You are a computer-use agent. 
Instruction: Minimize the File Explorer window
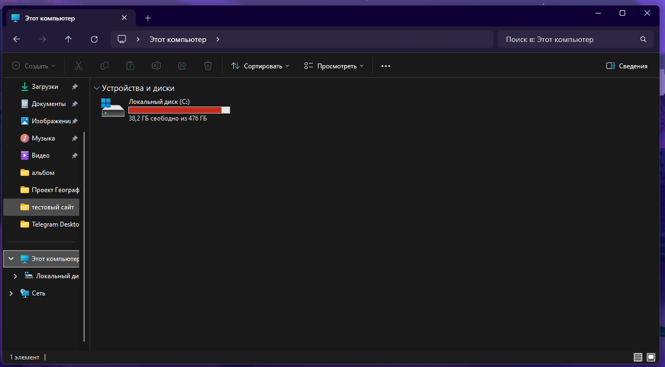[598, 12]
